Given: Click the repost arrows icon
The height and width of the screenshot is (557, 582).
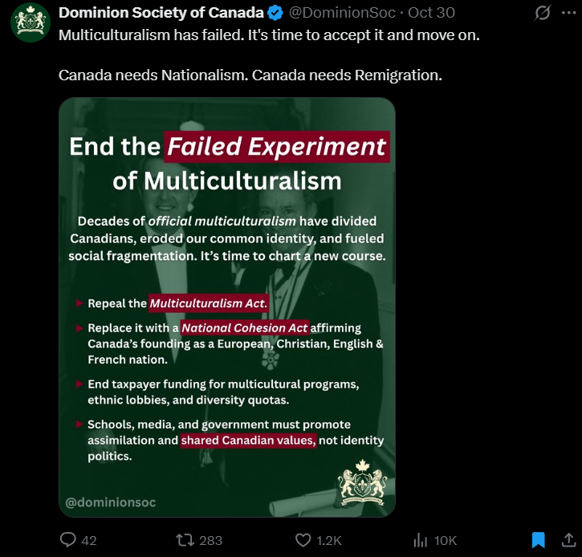Looking at the screenshot, I should [x=185, y=540].
